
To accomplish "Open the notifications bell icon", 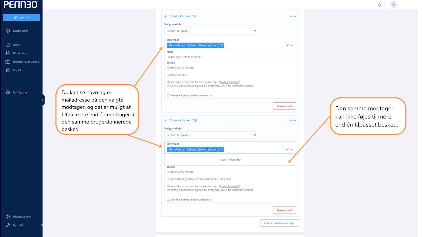I will click(x=379, y=5).
